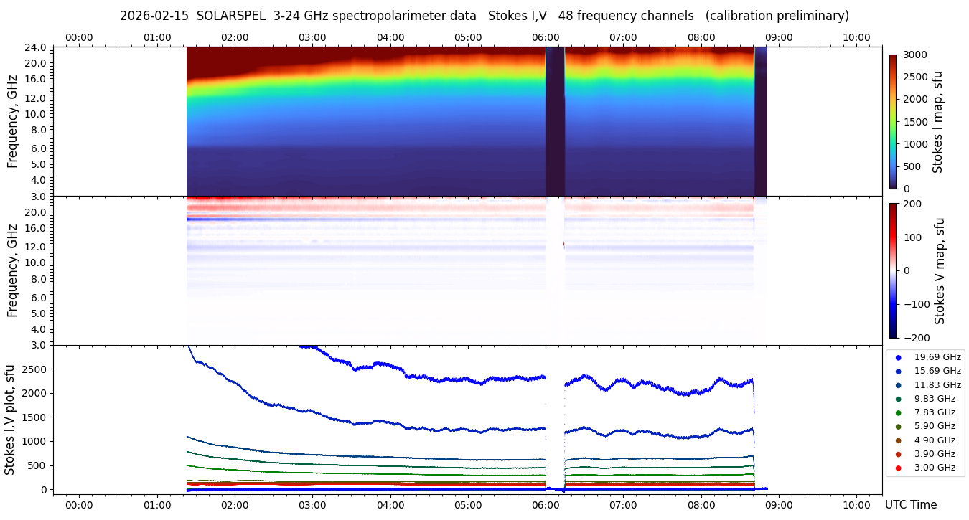Viewport: 969px width, 520px height.
Task: Click the 3000 label on Stokes I colorbar
Action: (x=917, y=55)
